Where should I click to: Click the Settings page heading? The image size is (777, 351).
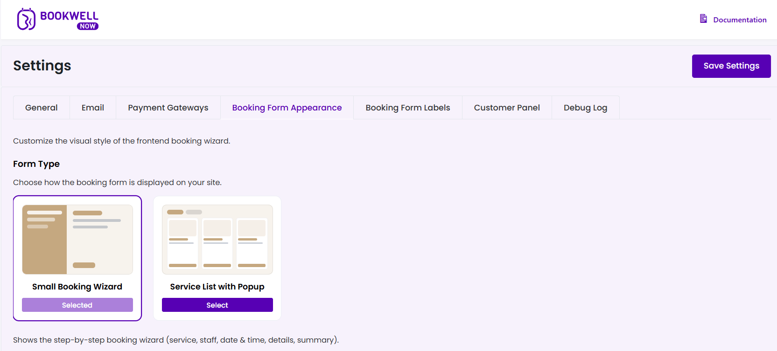coord(42,66)
